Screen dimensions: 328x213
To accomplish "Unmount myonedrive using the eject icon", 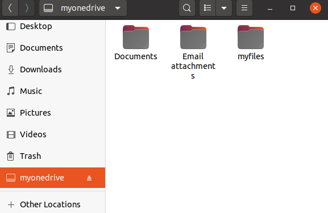I will click(89, 178).
